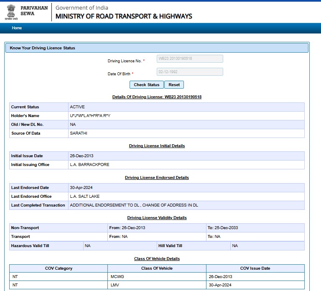The height and width of the screenshot is (291, 321).
Task: Click the Check Status button
Action: [x=146, y=85]
